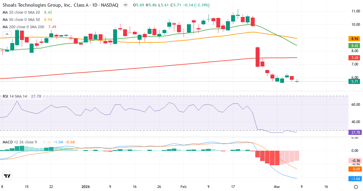Toggle the 7.49 SMA 200 price label
363x191 pixels.
[x=354, y=58]
